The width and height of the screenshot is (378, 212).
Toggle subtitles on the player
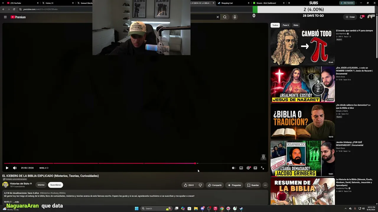[x=241, y=168]
